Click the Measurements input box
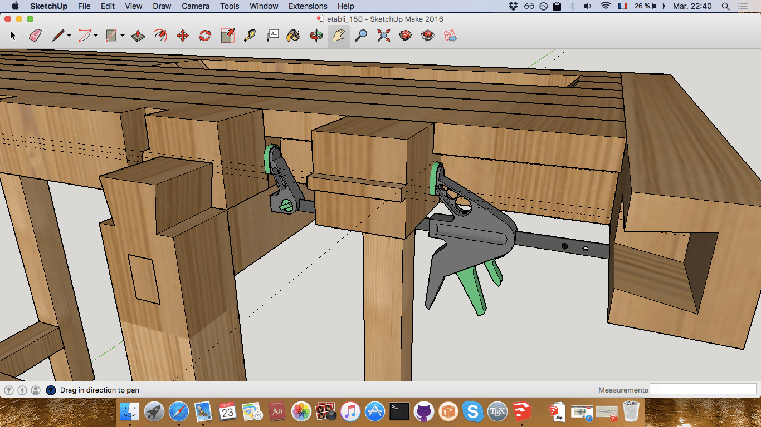The height and width of the screenshot is (427, 761). 703,389
